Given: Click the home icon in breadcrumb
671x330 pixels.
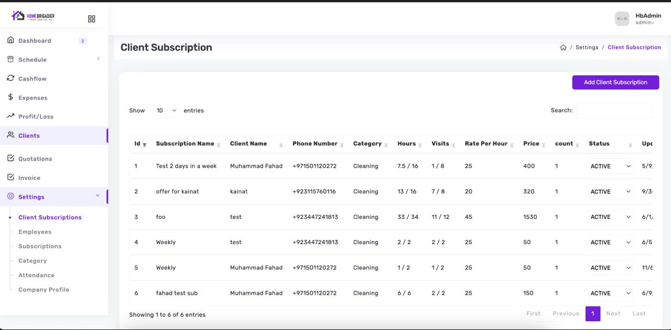Looking at the screenshot, I should tap(563, 48).
